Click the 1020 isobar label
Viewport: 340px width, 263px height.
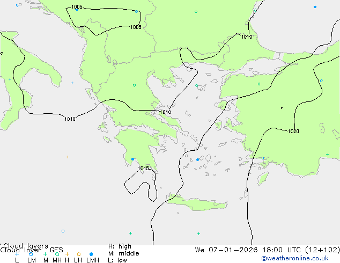point(293,131)
